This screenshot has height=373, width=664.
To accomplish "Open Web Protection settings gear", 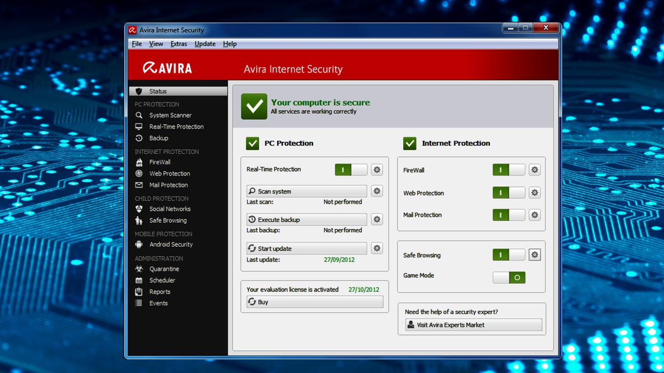I will click(535, 193).
